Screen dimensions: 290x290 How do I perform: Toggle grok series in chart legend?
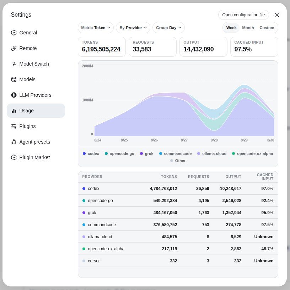(x=147, y=154)
